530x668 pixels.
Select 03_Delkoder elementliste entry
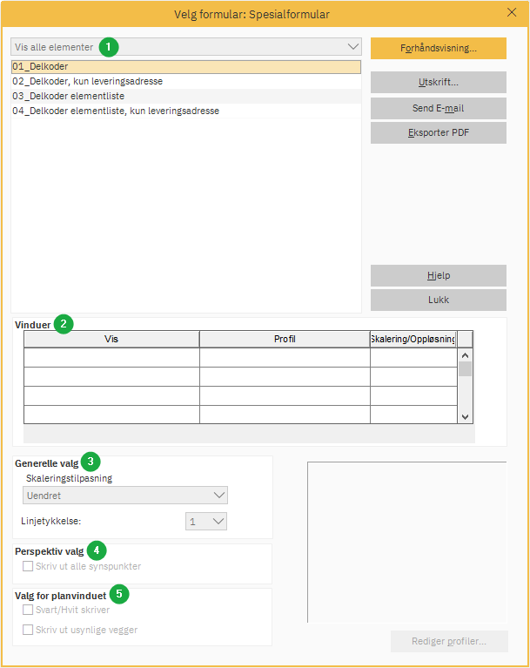point(185,96)
